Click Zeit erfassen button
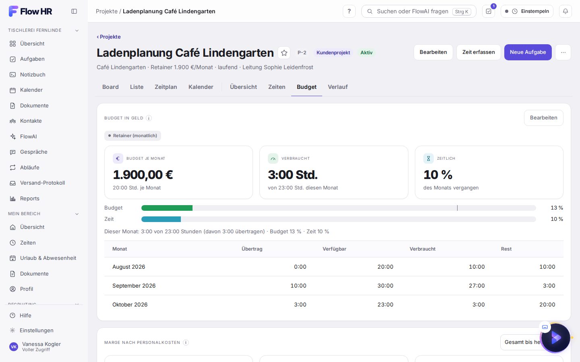The image size is (580, 362). 478,52
